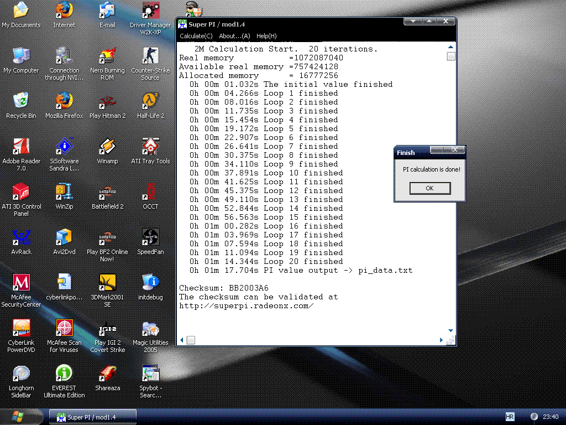The height and width of the screenshot is (425, 566).
Task: Click the vertical scrollbar up arrow in Super PI
Action: coord(451,48)
